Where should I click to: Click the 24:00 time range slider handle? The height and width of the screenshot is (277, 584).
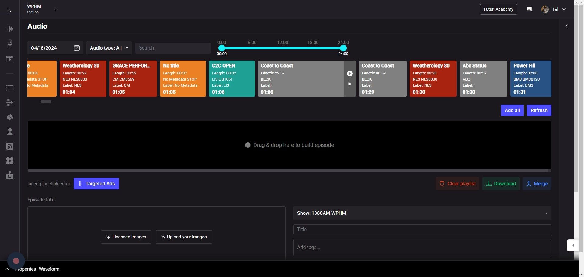tap(343, 48)
